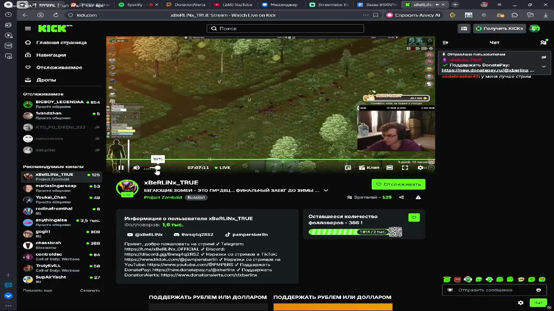Screen dimensions: 554x311
Task: Click Спросить Алису AI button
Action: point(413,15)
